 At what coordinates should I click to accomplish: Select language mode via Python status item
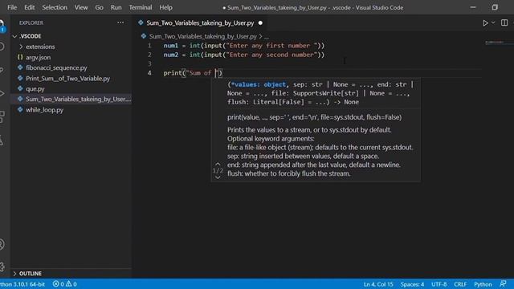click(x=483, y=284)
